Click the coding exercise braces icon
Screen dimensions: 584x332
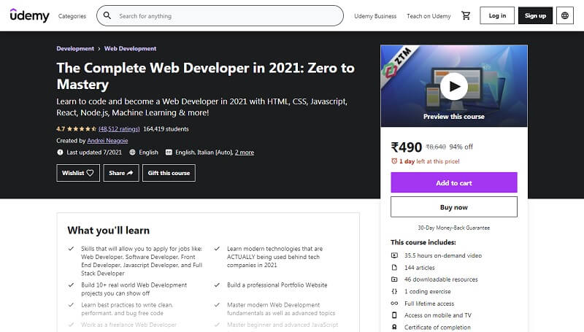click(x=394, y=291)
